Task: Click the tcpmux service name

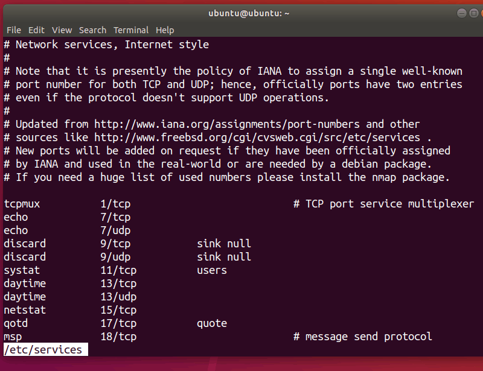Action: (22, 204)
